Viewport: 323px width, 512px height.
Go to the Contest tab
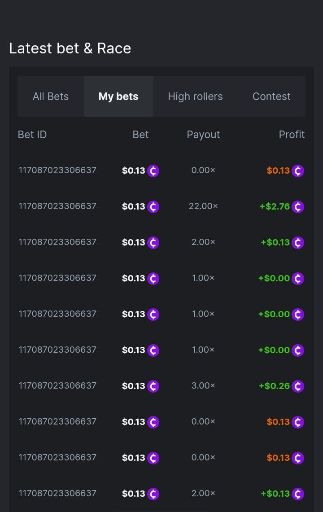coord(271,96)
